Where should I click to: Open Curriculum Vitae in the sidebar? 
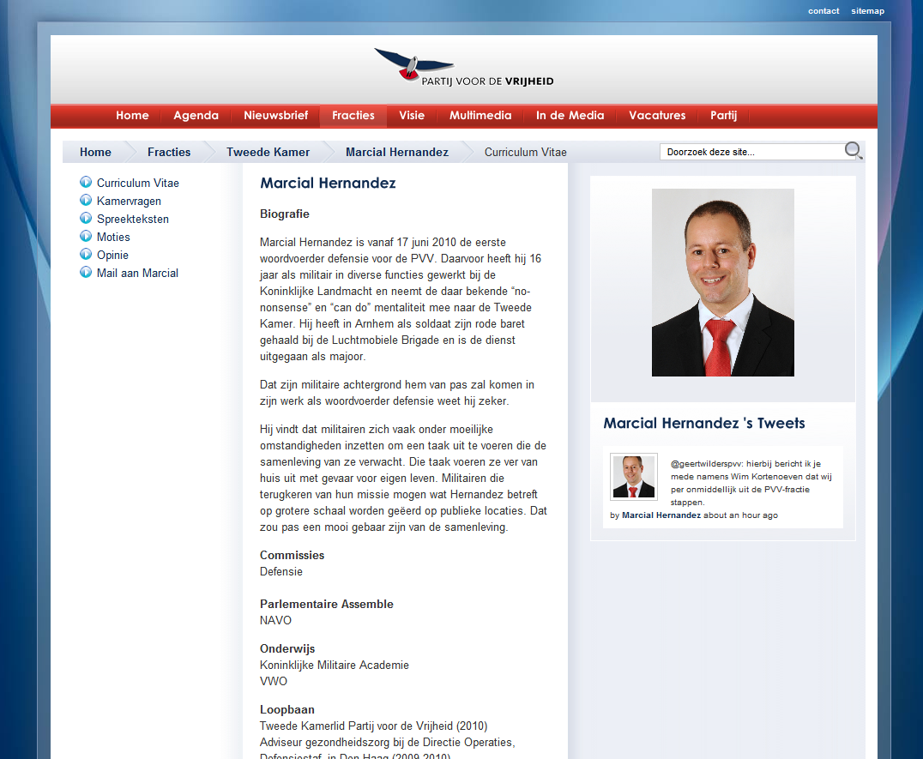point(138,183)
